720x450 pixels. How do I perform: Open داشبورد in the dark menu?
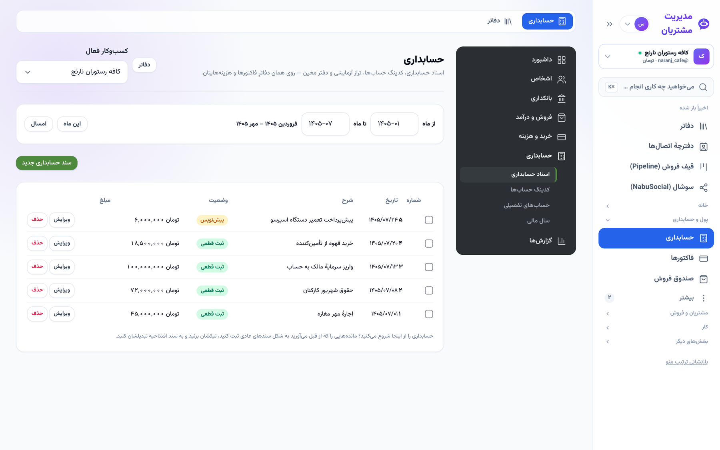516,60
